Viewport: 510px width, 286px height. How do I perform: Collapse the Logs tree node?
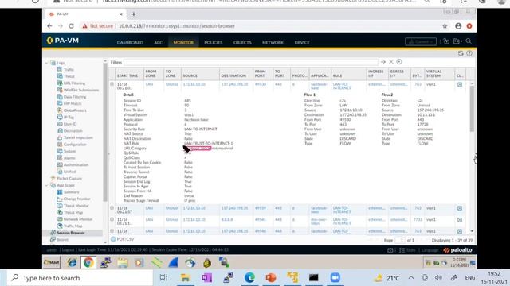click(x=46, y=63)
